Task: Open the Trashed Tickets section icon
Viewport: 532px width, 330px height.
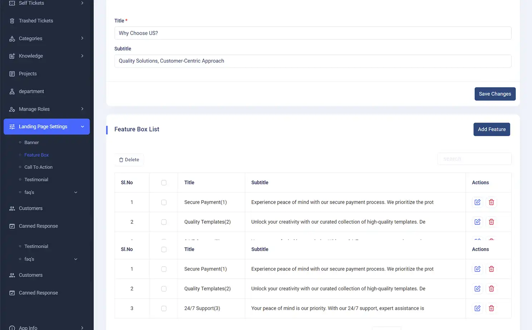Action: [x=12, y=20]
